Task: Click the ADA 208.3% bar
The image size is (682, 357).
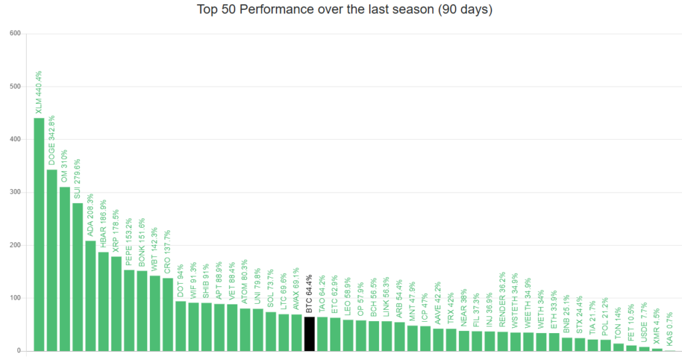Action: 90,295
